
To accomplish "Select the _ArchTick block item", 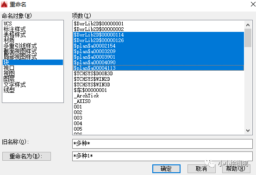I will pos(87,96).
